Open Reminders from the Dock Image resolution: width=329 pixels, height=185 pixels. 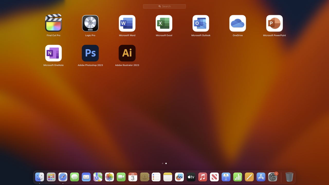[156, 177]
